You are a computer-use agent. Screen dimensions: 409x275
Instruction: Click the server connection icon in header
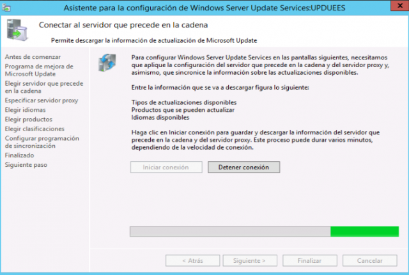(17, 30)
